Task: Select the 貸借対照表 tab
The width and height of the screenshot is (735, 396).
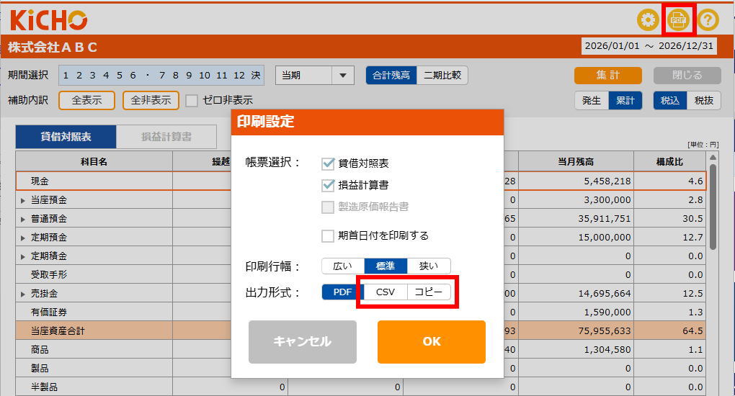Action: [x=66, y=136]
